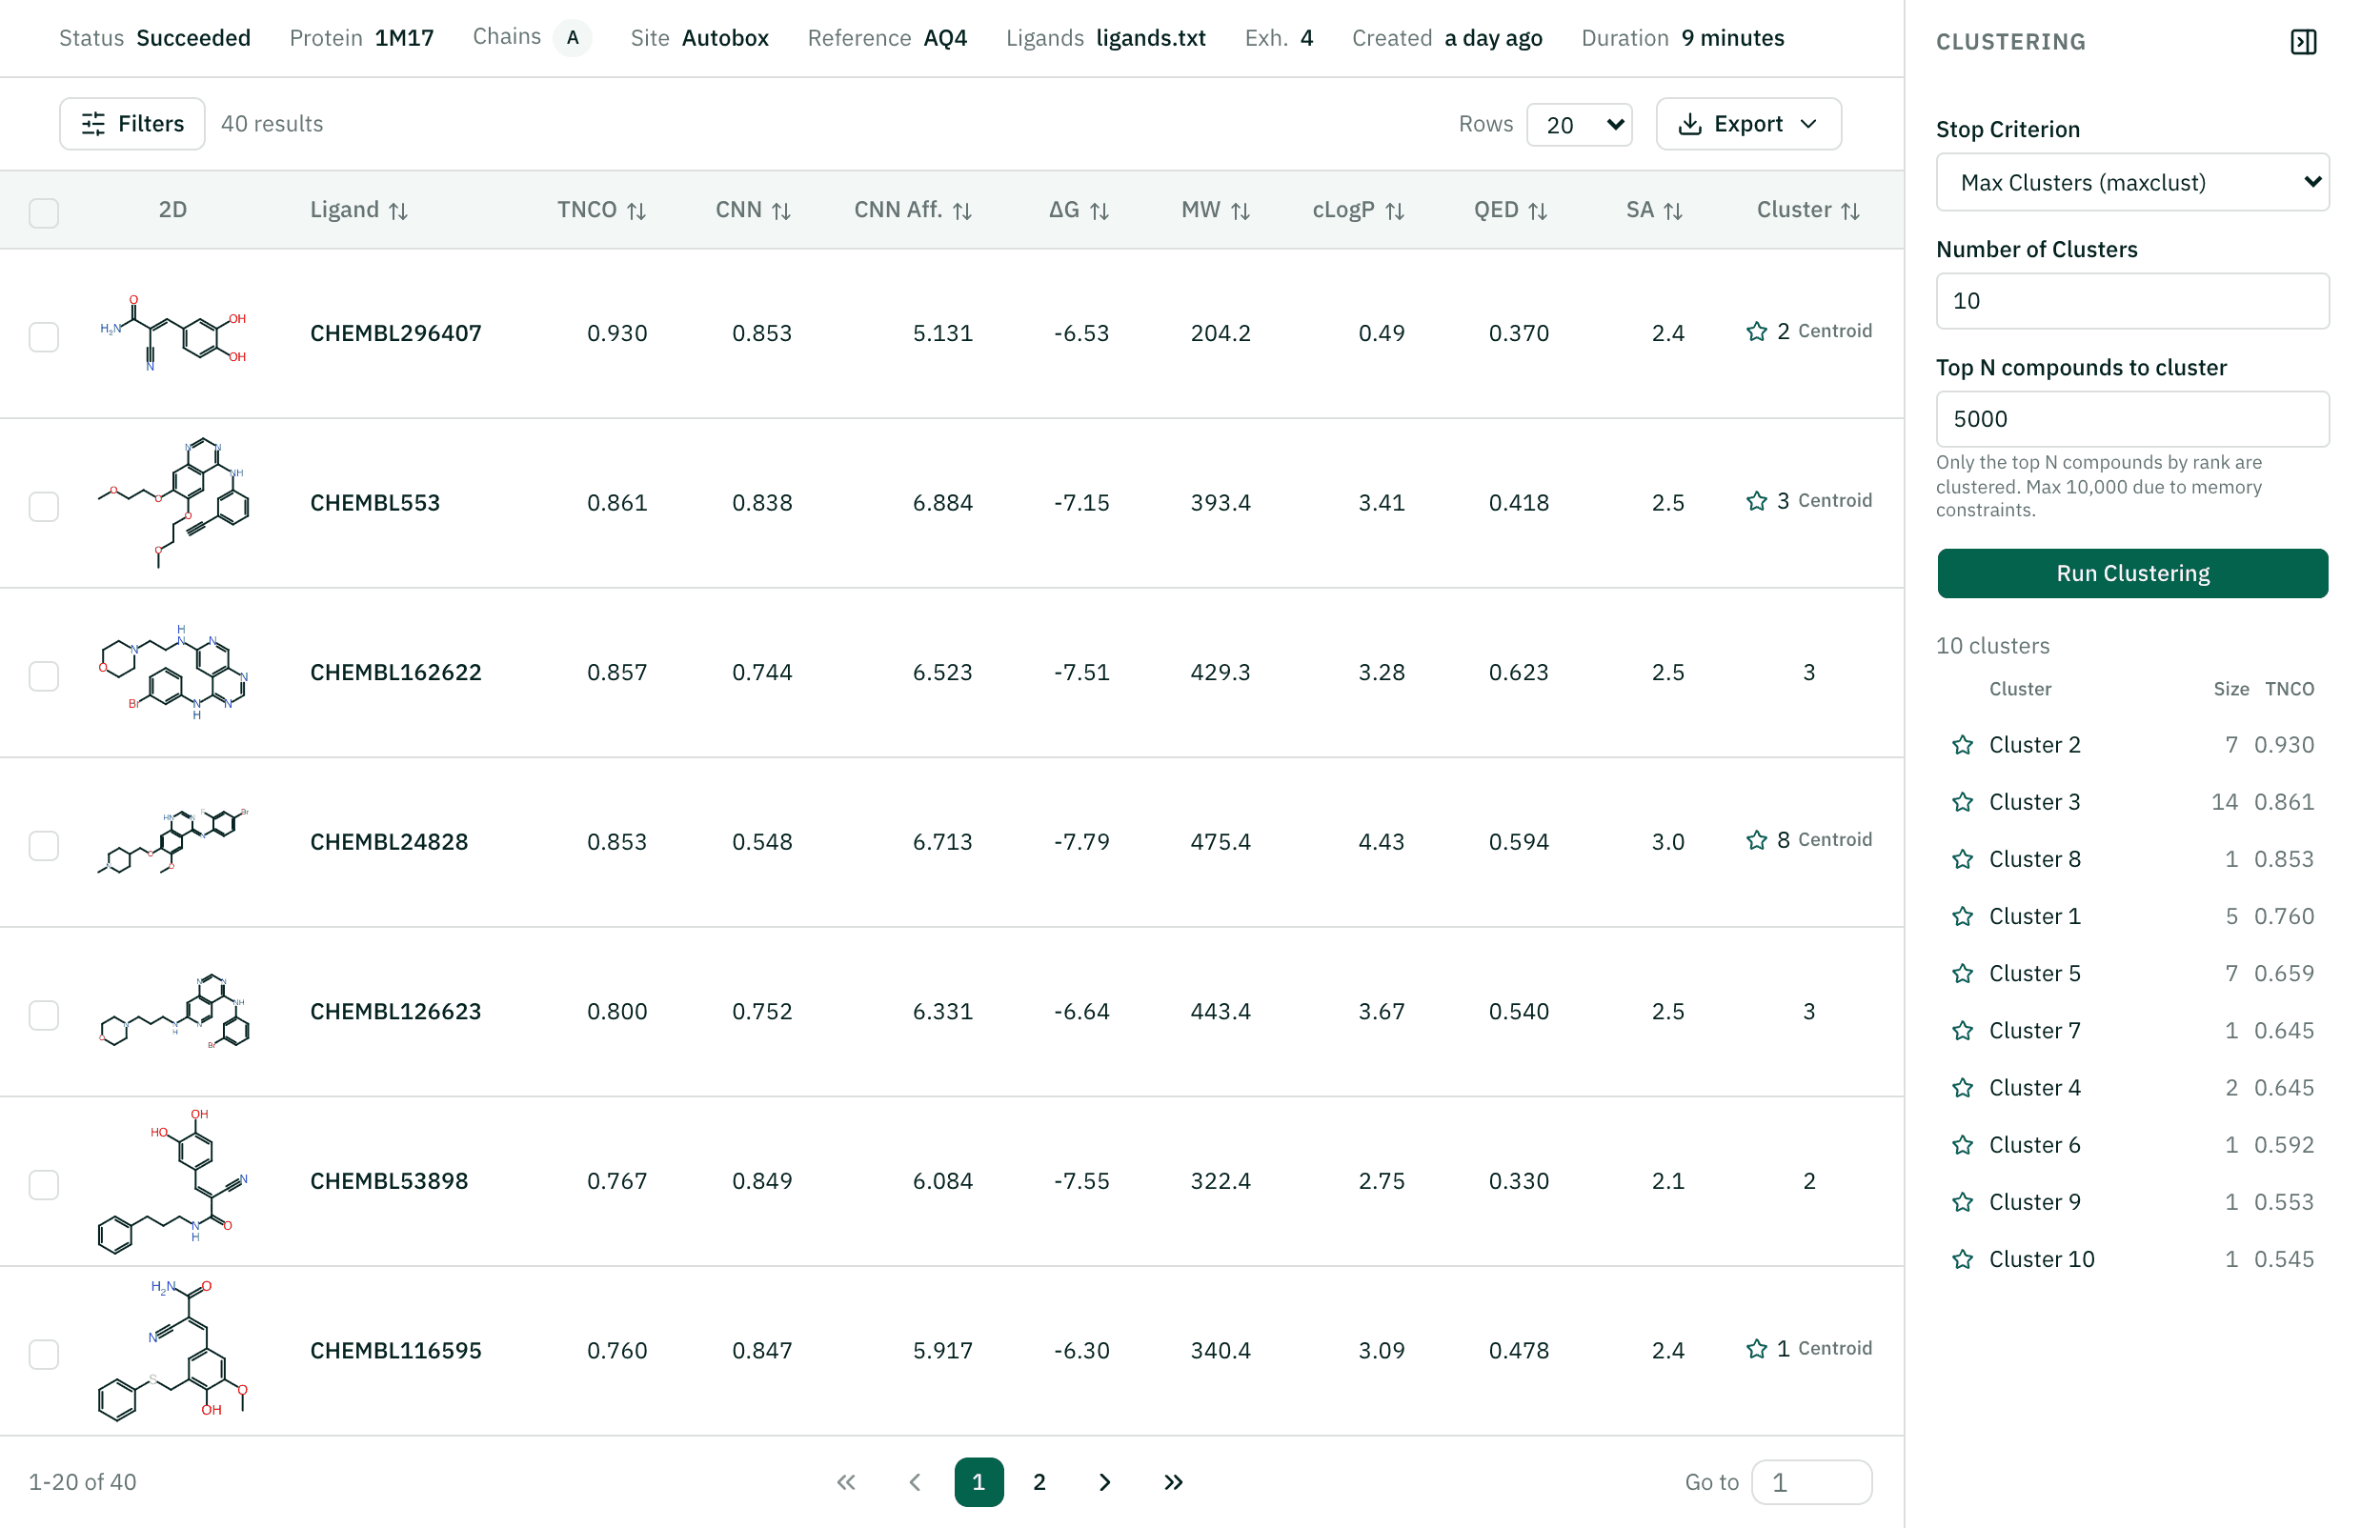Open the Rows per page dropdown

(1580, 124)
